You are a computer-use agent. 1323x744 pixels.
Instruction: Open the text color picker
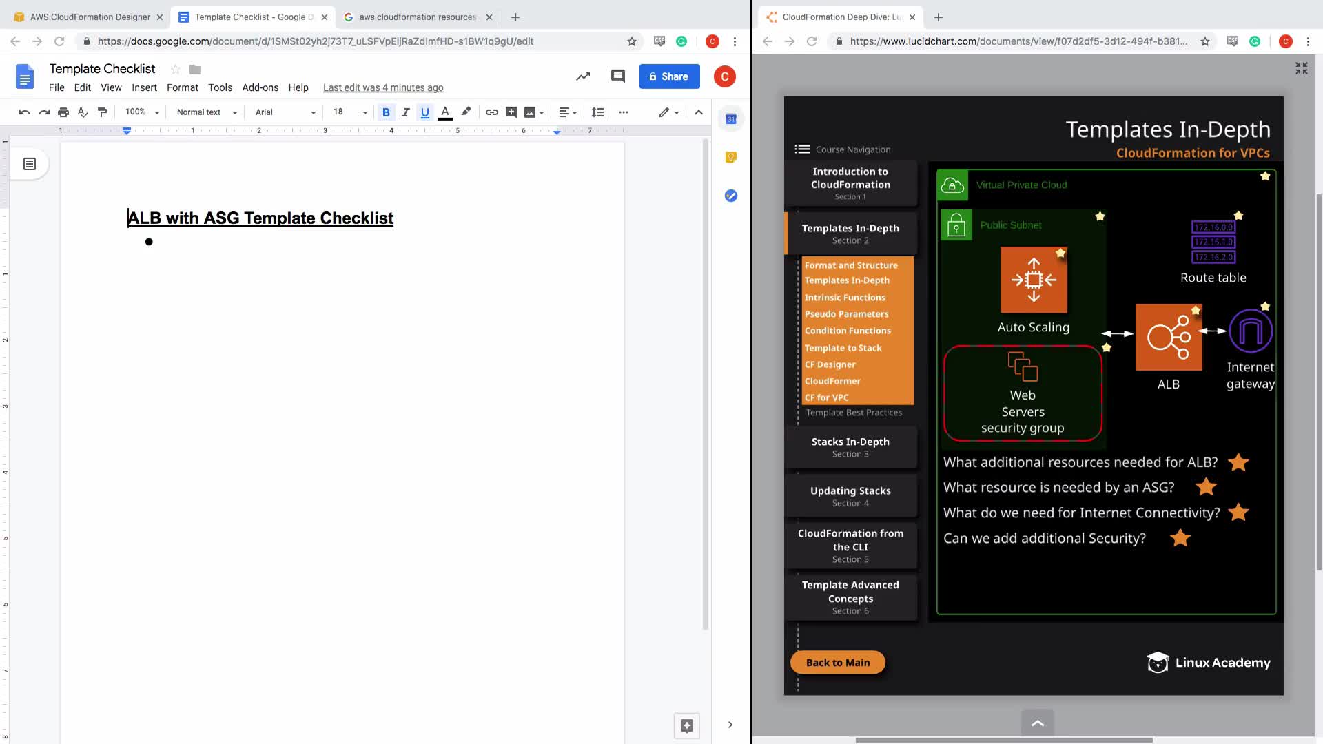tap(445, 112)
